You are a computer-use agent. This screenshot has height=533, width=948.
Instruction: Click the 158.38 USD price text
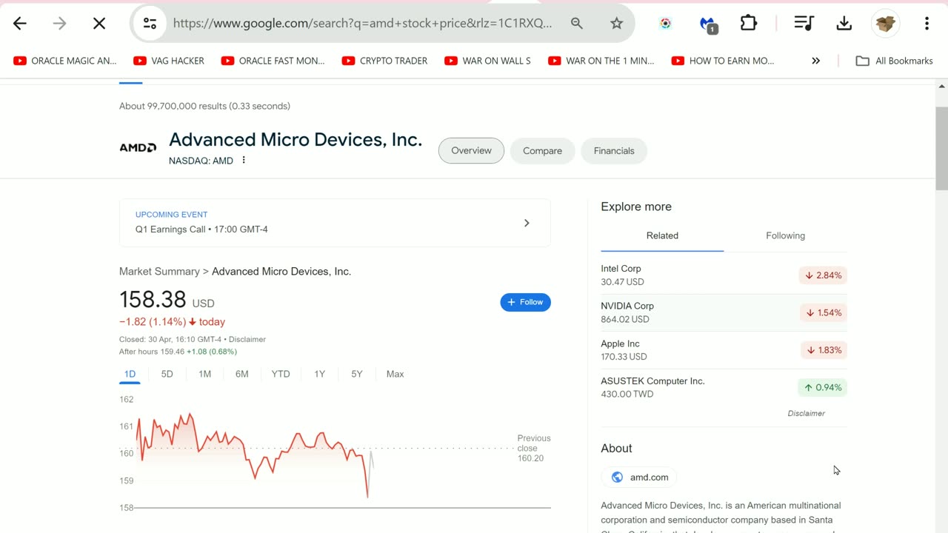pyautogui.click(x=167, y=300)
